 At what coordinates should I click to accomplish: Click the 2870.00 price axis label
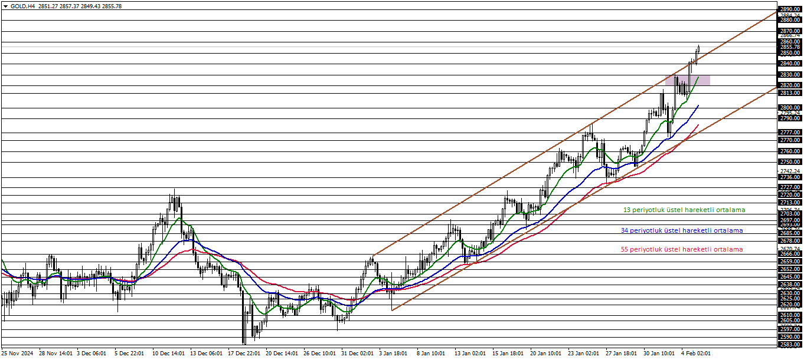pos(790,31)
